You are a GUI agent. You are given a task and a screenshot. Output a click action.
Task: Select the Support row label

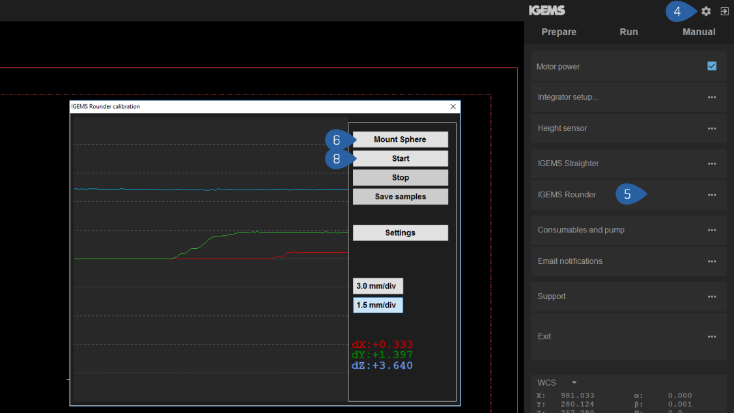(552, 296)
